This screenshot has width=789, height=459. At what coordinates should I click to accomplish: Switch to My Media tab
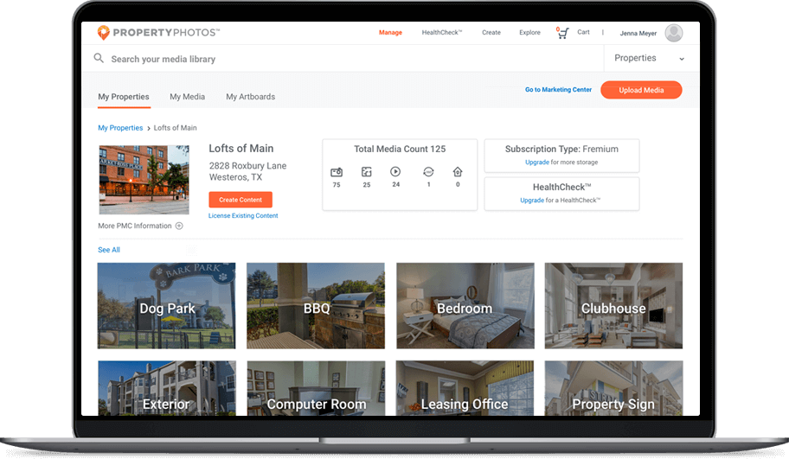click(187, 97)
